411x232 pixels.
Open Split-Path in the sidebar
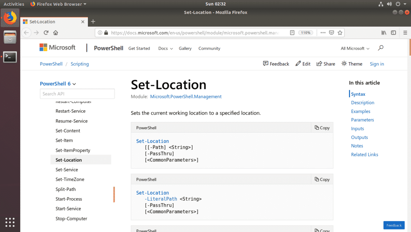66,189
